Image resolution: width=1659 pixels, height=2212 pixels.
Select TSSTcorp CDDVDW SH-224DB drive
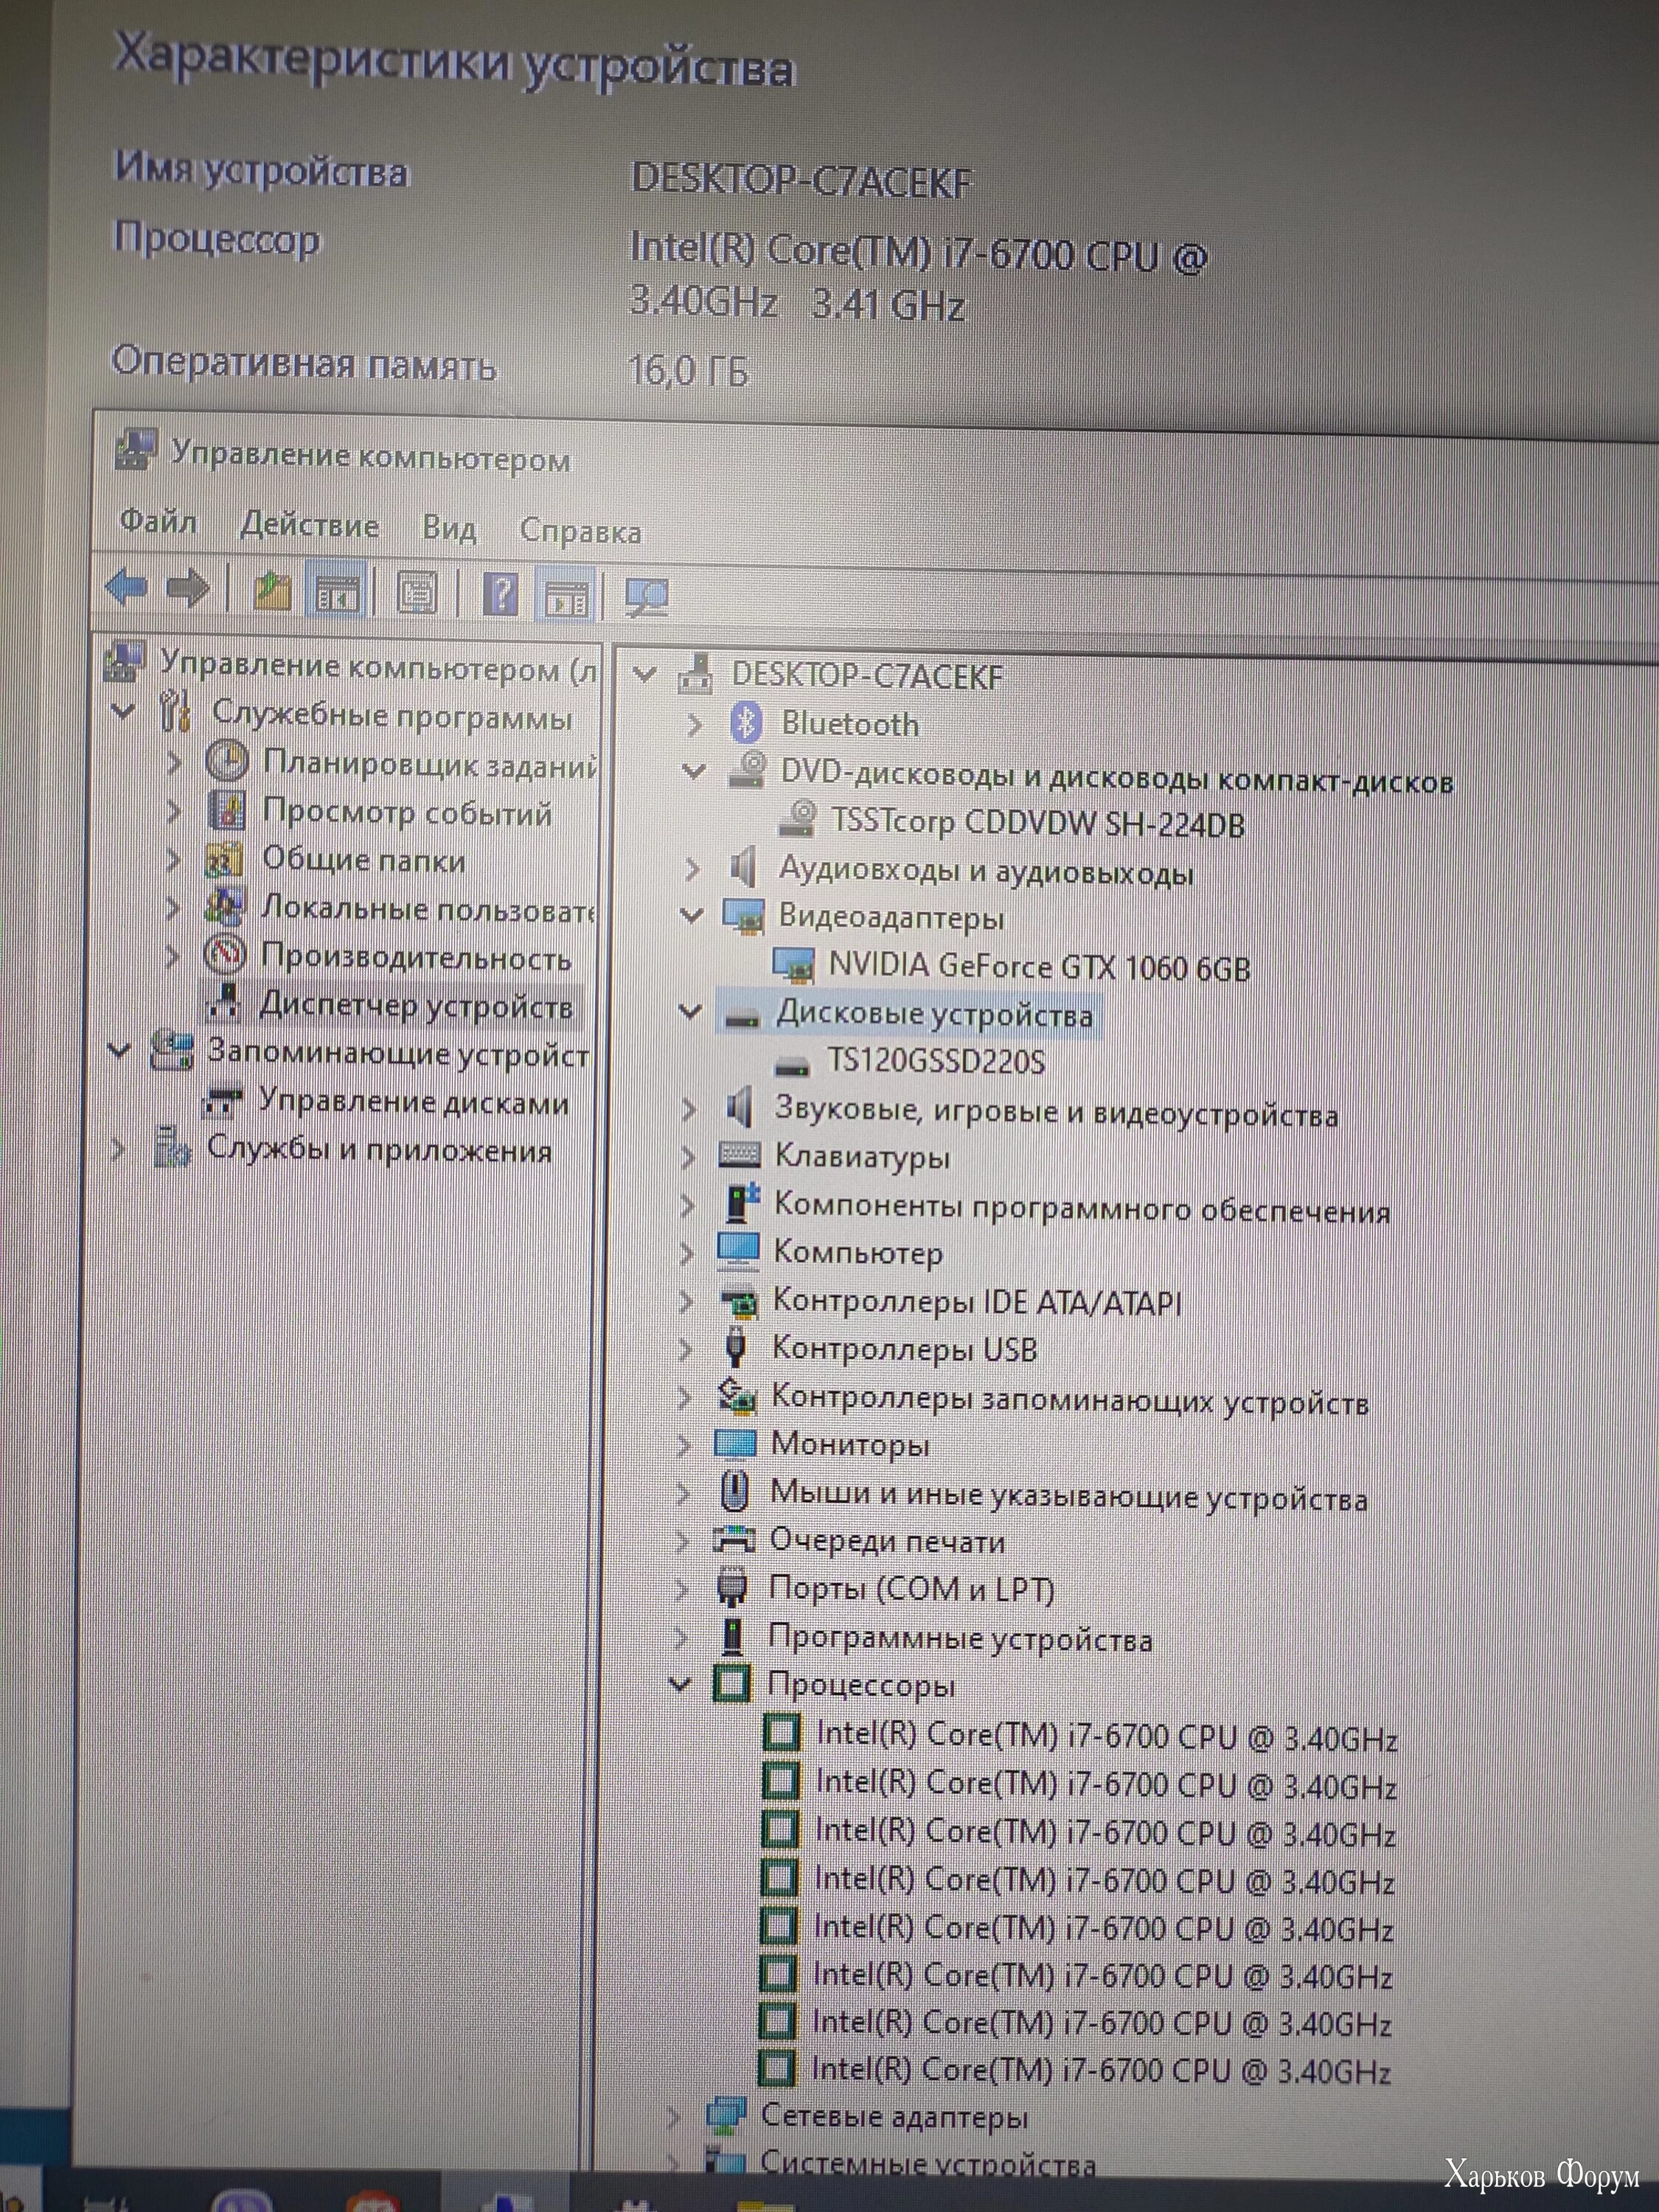pyautogui.click(x=1038, y=823)
